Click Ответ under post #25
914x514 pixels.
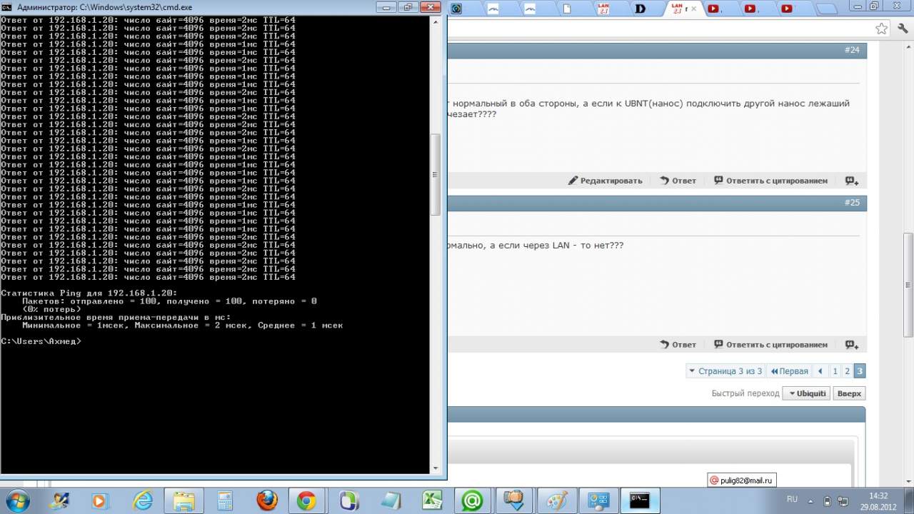pos(678,344)
